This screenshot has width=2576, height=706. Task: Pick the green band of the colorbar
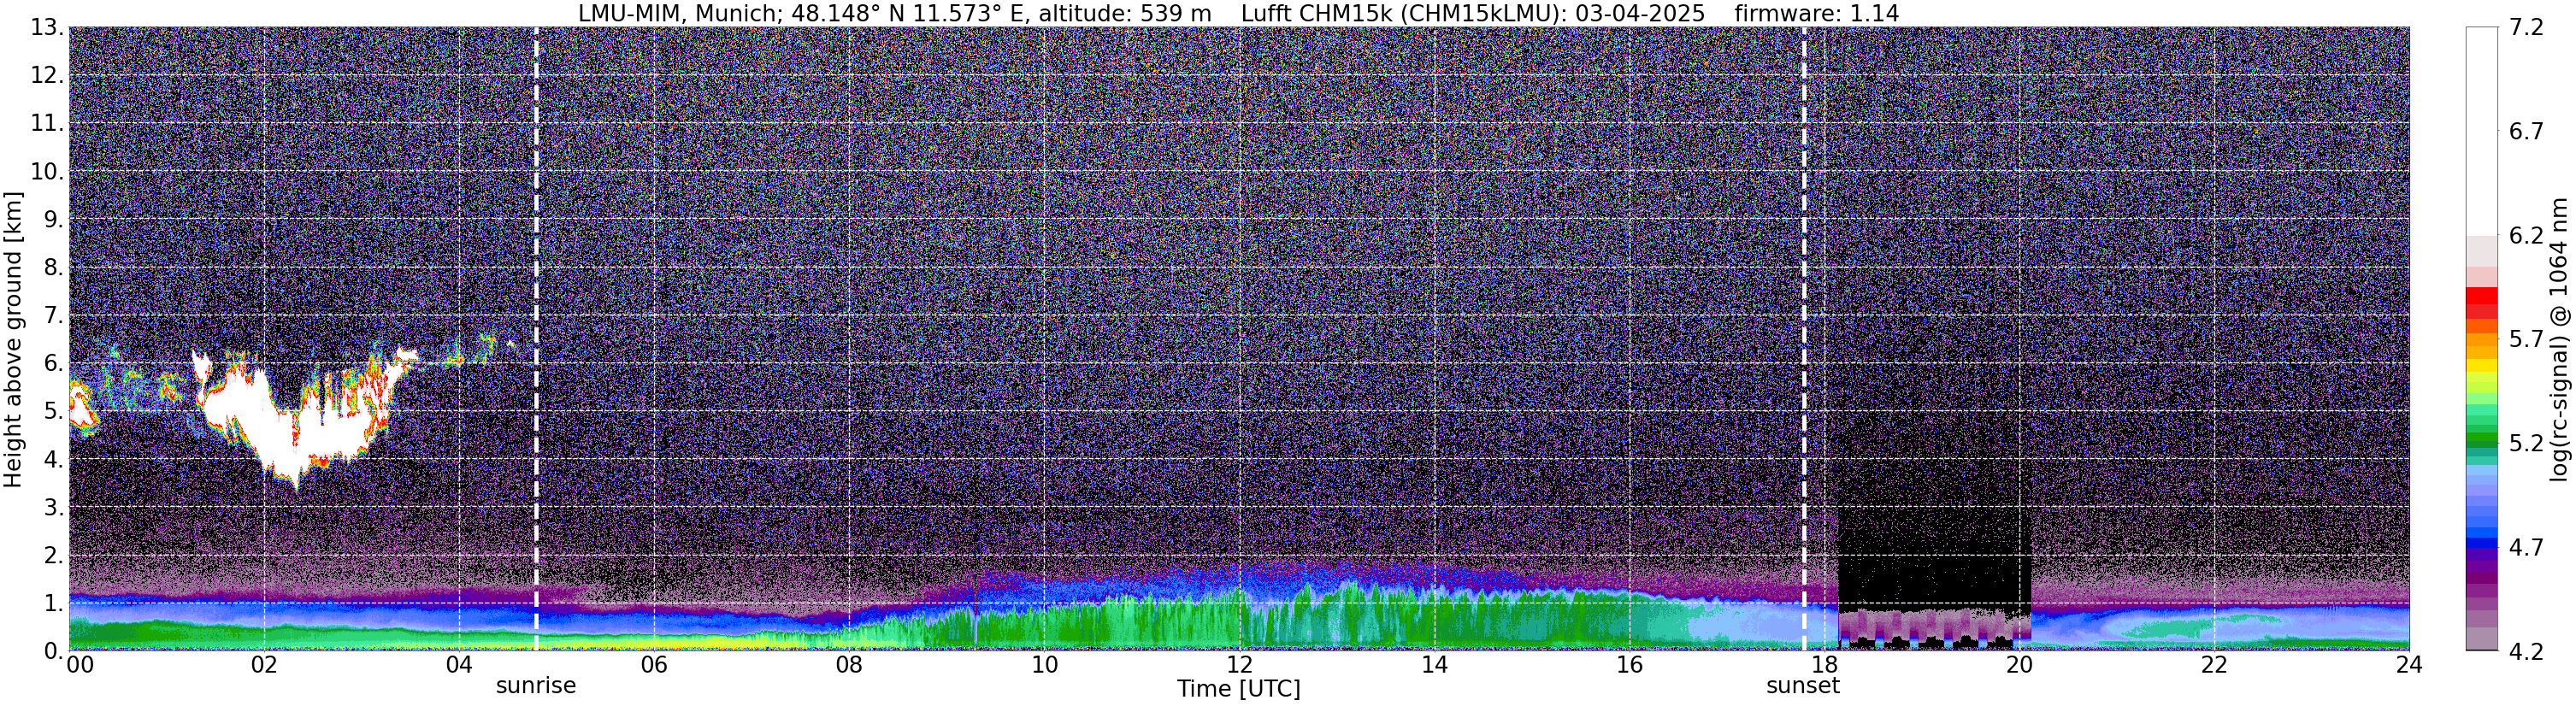click(x=2481, y=440)
